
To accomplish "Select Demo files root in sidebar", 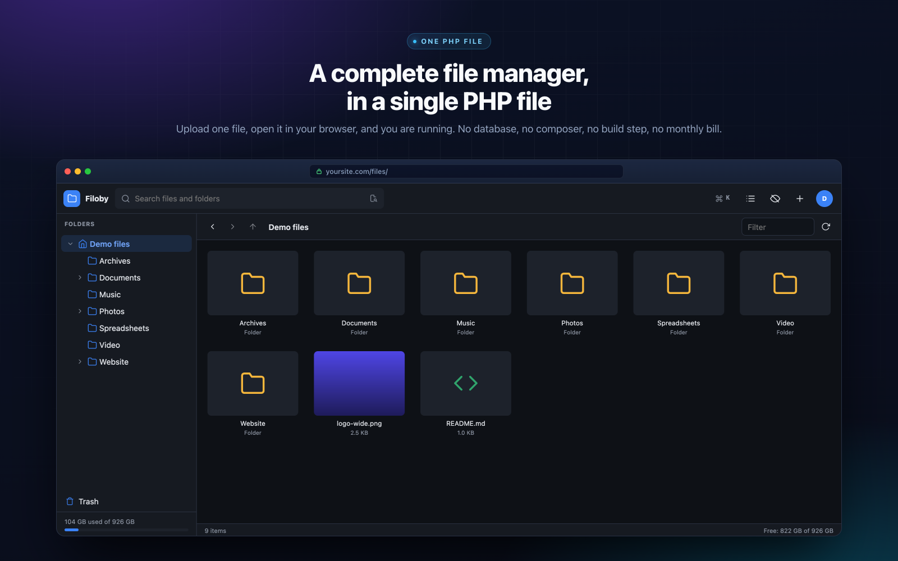I will 126,244.
